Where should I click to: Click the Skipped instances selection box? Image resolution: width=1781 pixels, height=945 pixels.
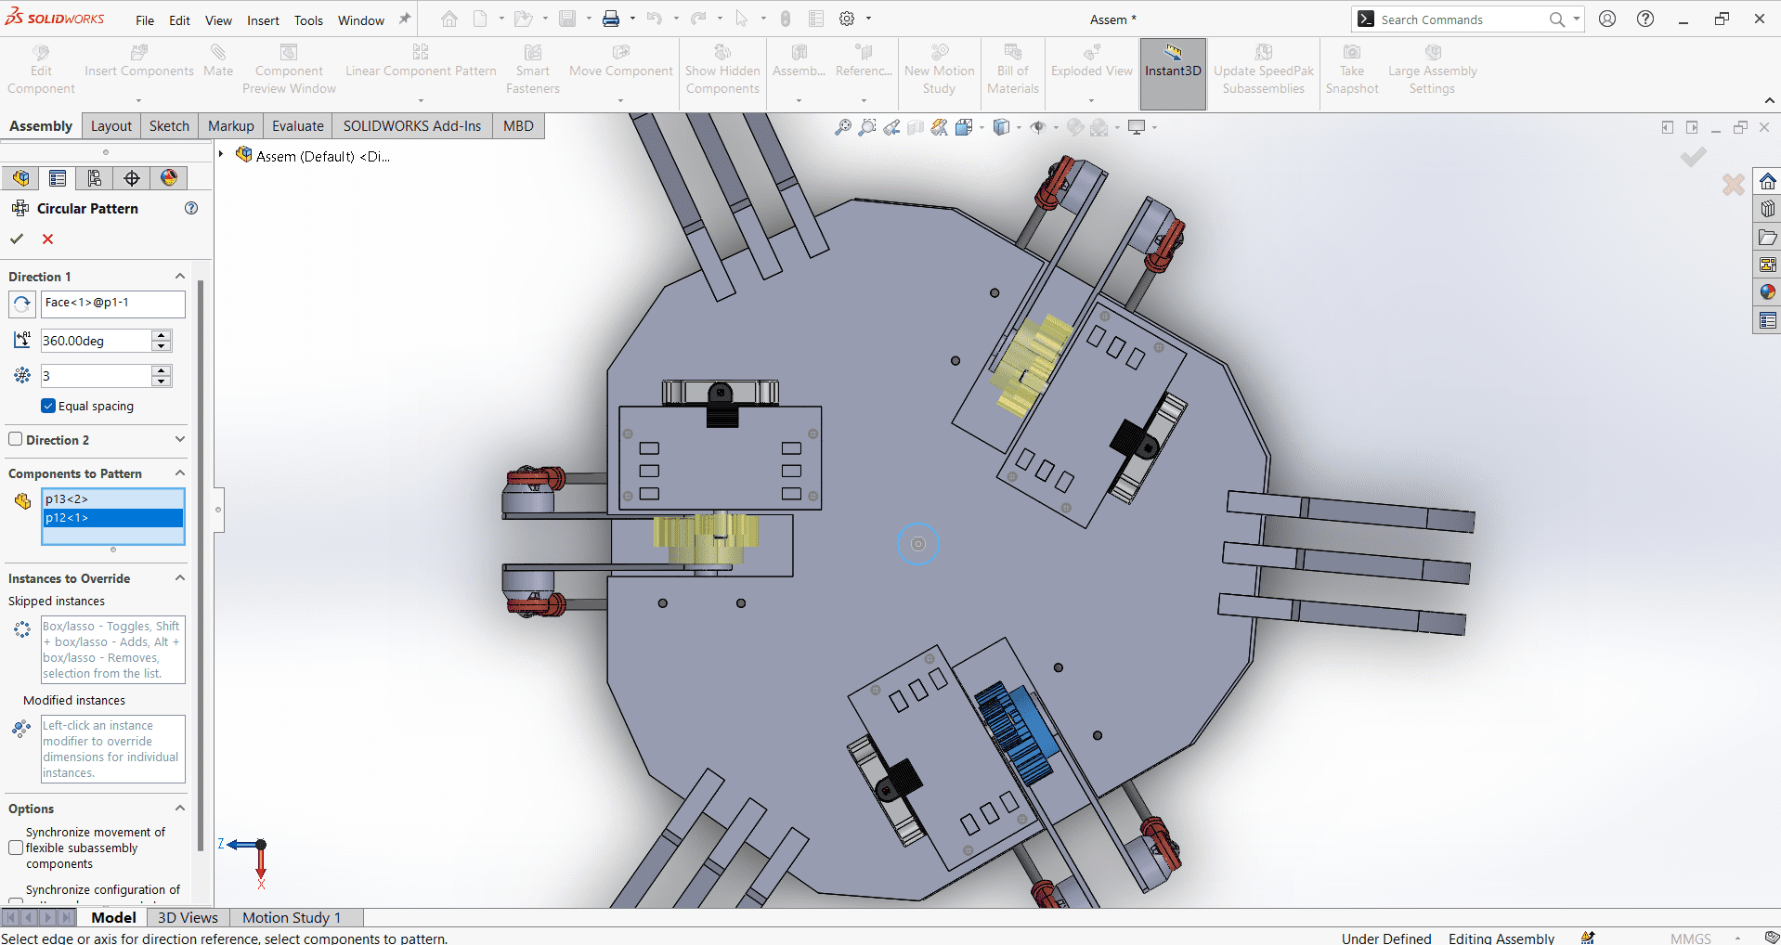pyautogui.click(x=113, y=650)
